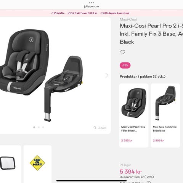Show first image via carousel dot
This screenshot has width=183, height=183.
tap(34, 127)
